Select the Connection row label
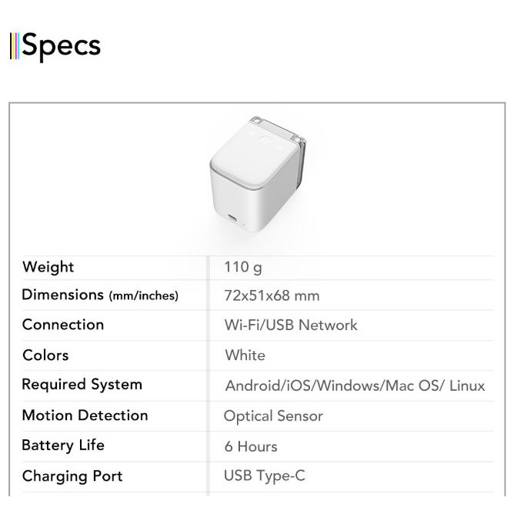524x524 pixels. pyautogui.click(x=63, y=325)
